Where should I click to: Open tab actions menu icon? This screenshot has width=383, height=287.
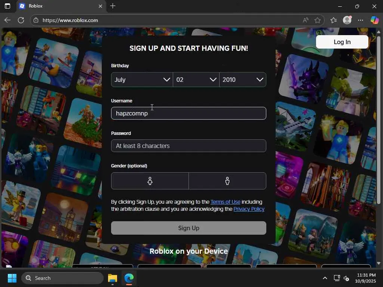pyautogui.click(x=7, y=6)
